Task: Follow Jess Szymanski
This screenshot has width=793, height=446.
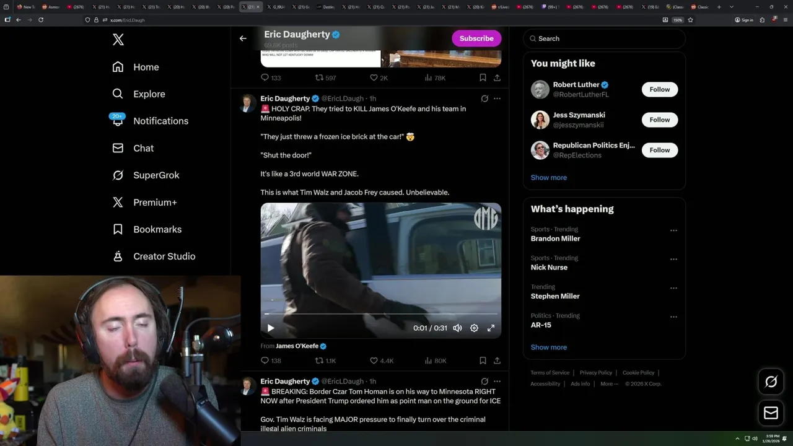Action: tap(660, 120)
